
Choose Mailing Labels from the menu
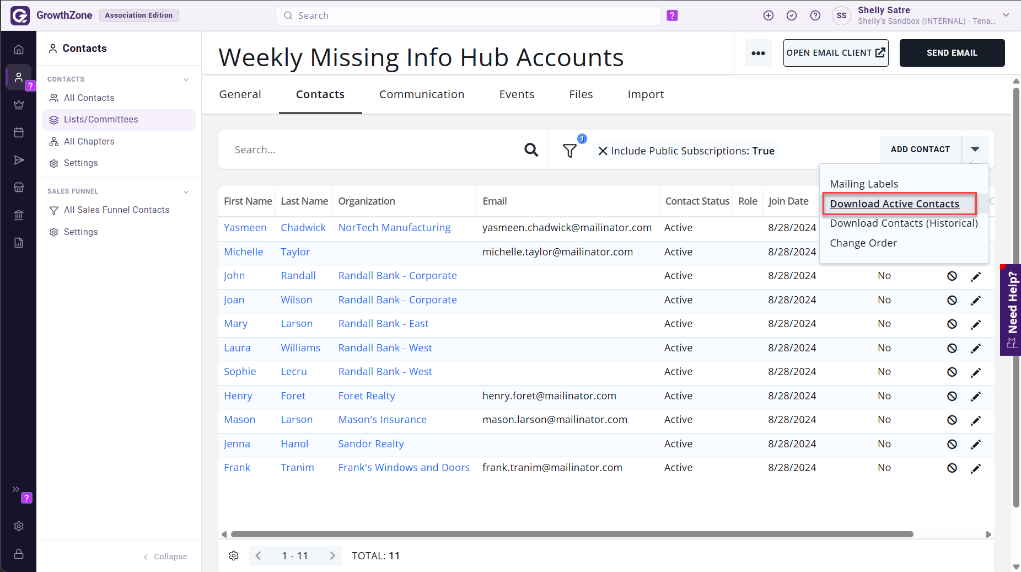pyautogui.click(x=864, y=184)
